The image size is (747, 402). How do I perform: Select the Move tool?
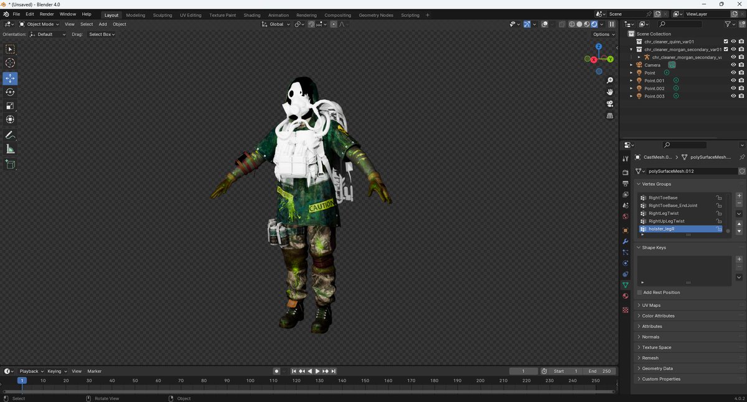click(x=10, y=78)
